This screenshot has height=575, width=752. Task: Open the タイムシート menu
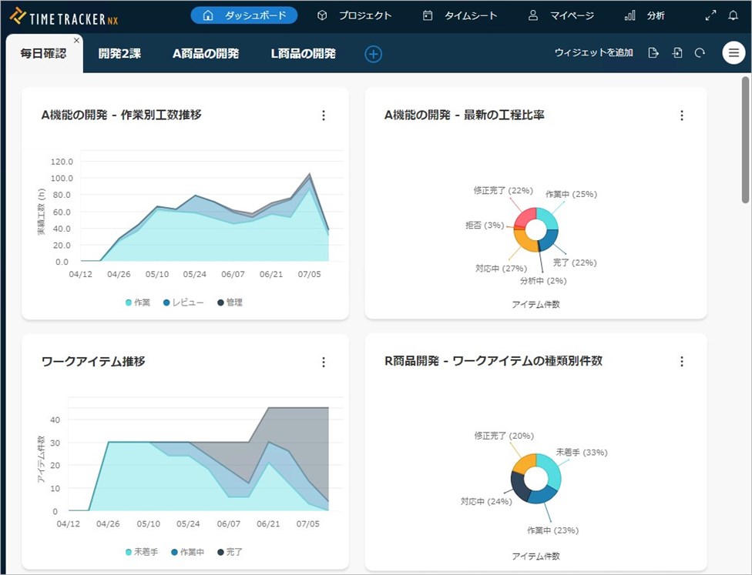click(x=461, y=15)
